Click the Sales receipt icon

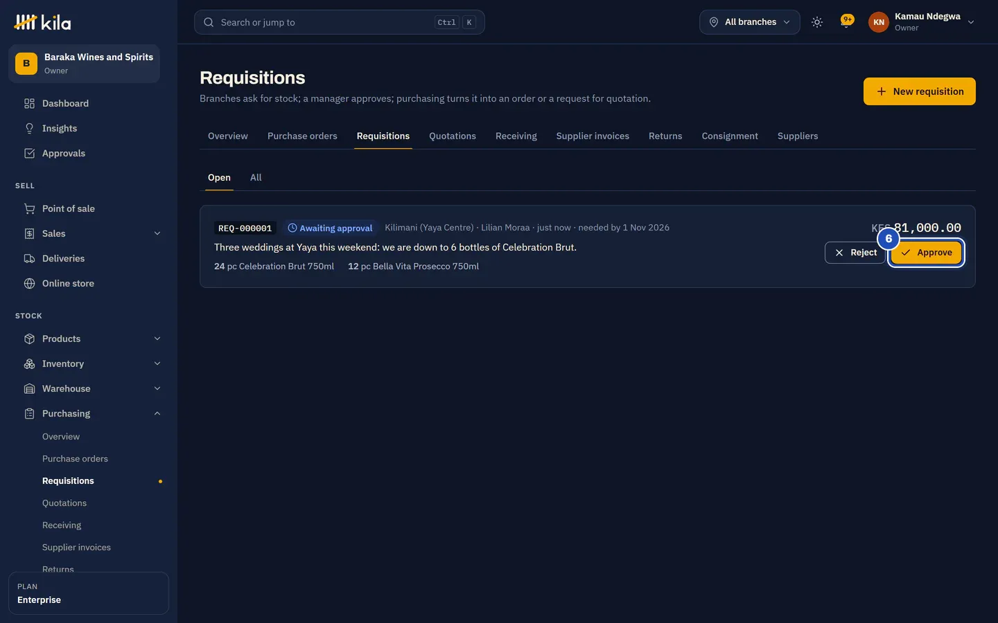(x=29, y=233)
